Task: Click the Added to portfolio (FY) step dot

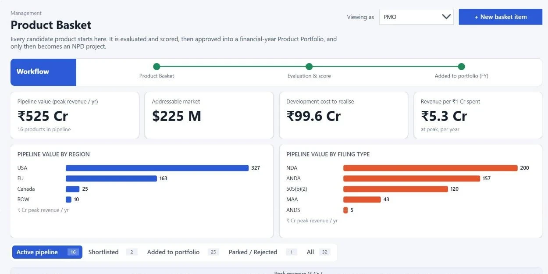Action: coord(461,67)
